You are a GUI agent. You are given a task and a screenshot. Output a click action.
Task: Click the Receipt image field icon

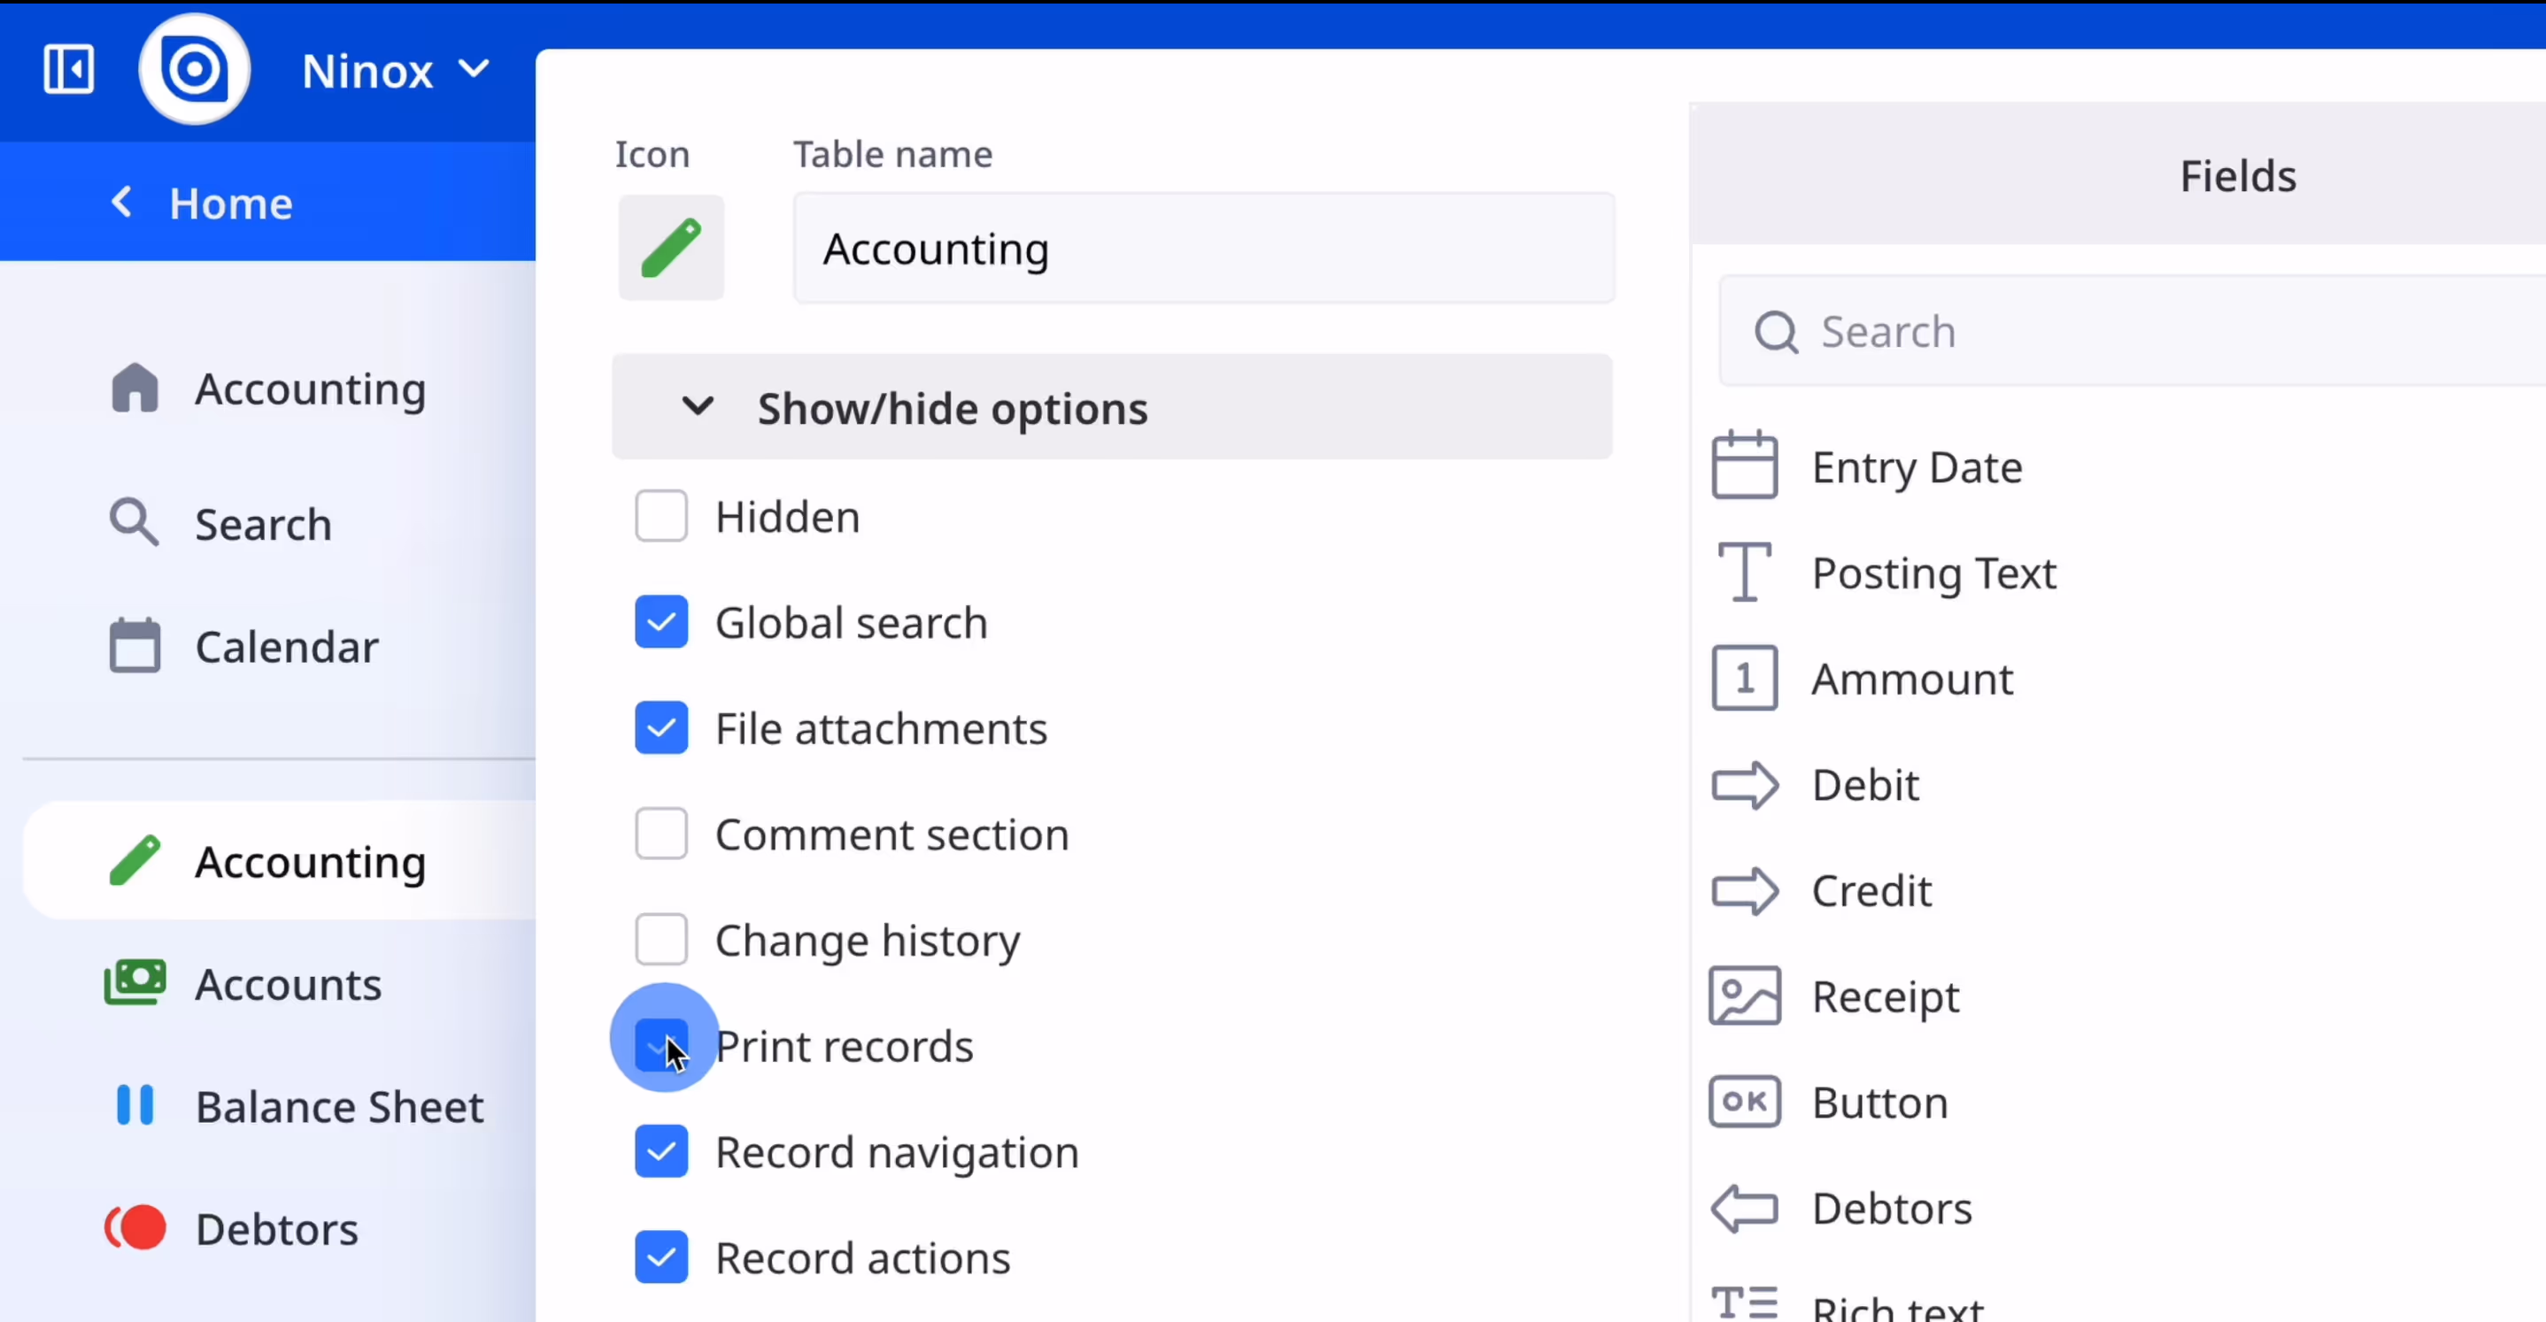[x=1745, y=996]
